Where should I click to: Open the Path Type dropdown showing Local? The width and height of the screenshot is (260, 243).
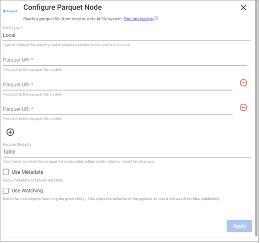pyautogui.click(x=127, y=35)
